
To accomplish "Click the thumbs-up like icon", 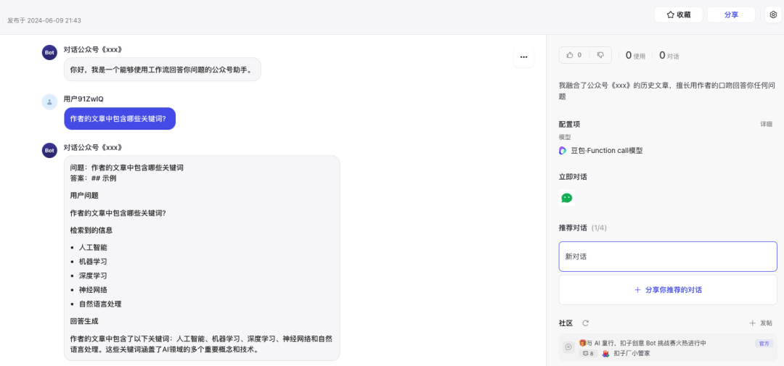I will tap(570, 55).
